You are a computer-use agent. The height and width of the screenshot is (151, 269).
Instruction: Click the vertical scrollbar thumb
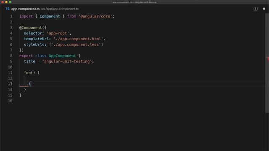267,63
